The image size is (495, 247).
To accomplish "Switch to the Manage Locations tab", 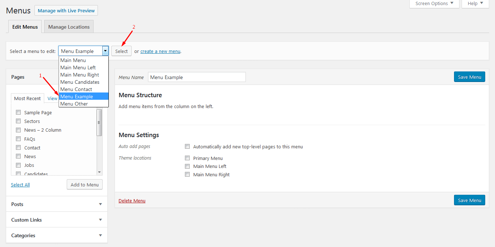I will point(69,27).
